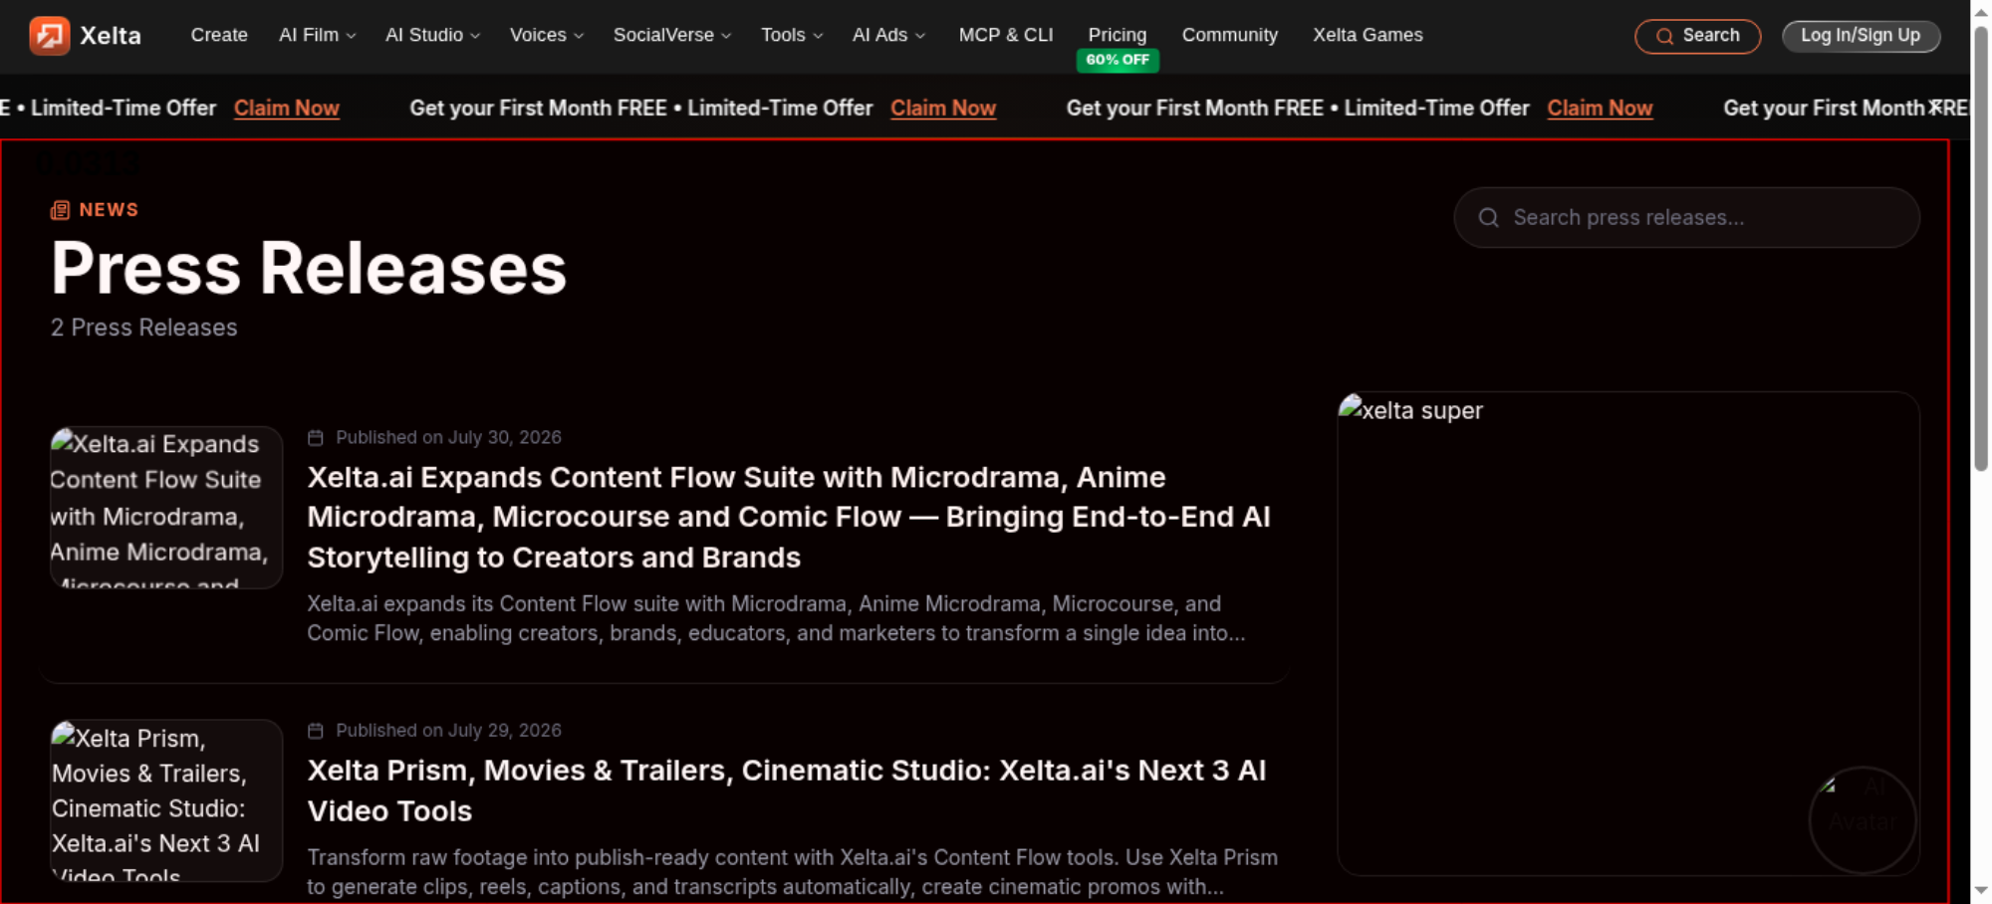Image resolution: width=1992 pixels, height=904 pixels.
Task: Click the Xelta Prism article thumbnail
Action: 166,800
